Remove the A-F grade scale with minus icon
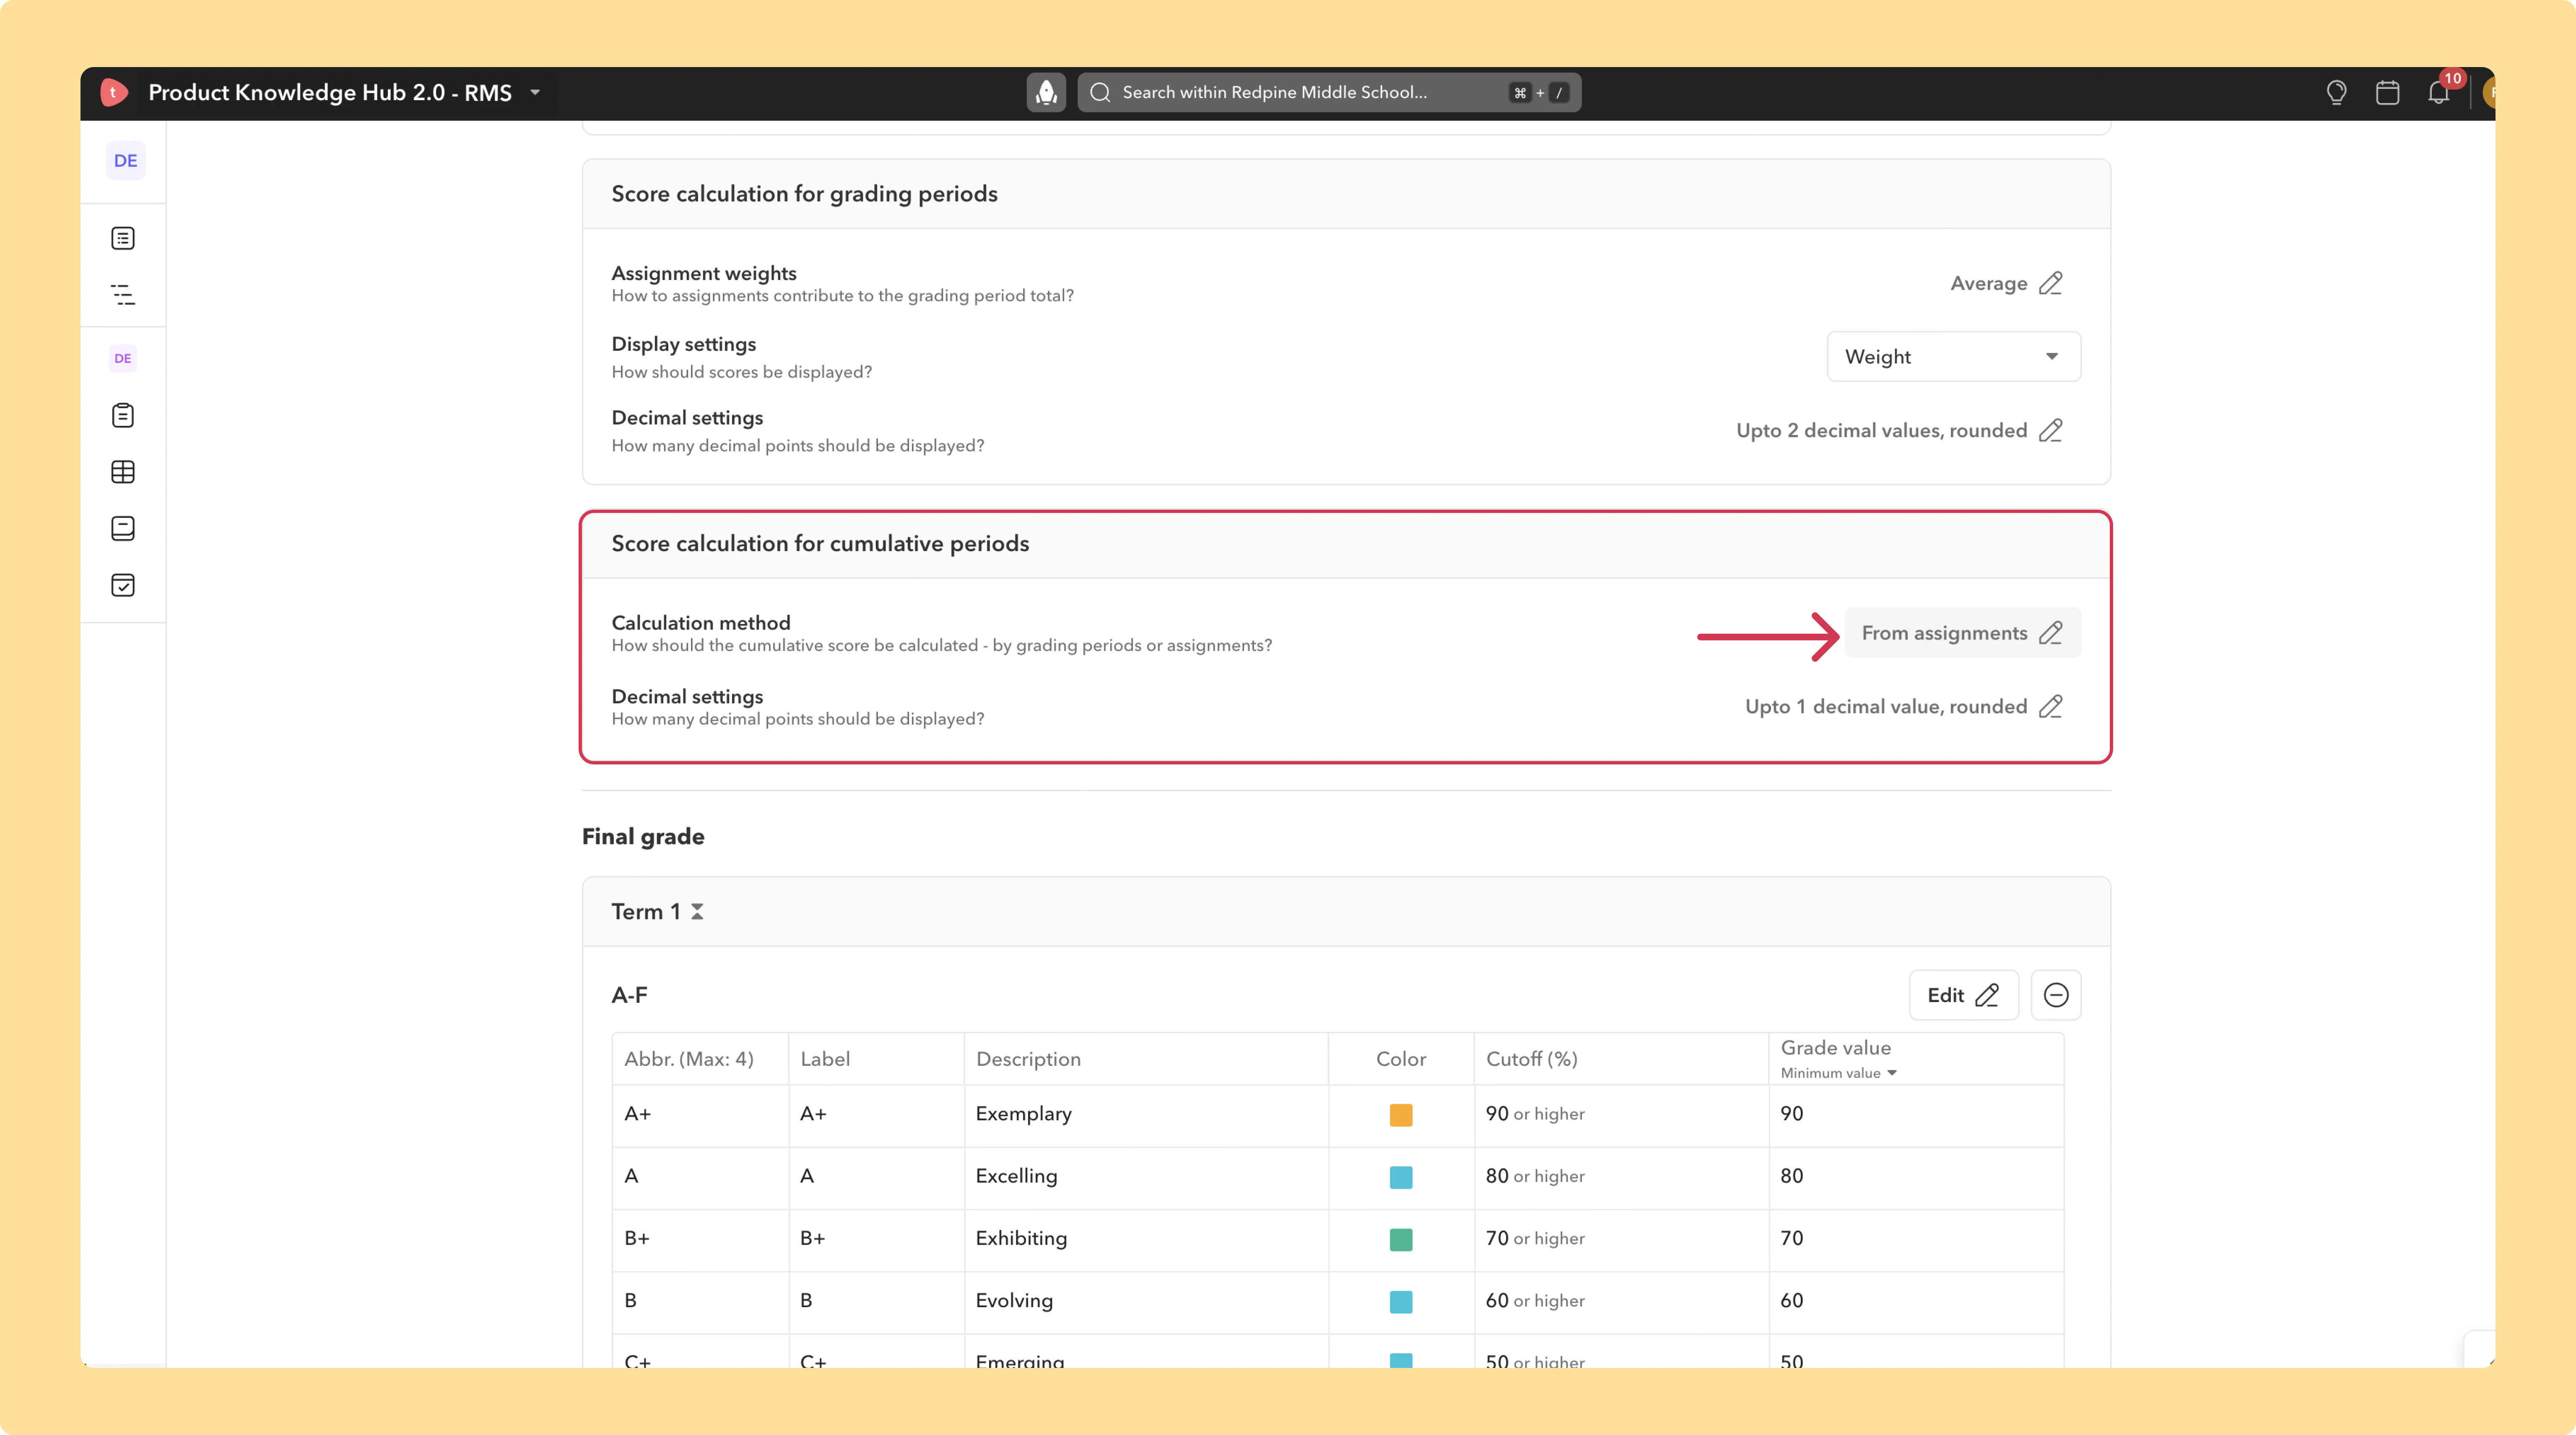Image resolution: width=2576 pixels, height=1435 pixels. pos(2056,995)
